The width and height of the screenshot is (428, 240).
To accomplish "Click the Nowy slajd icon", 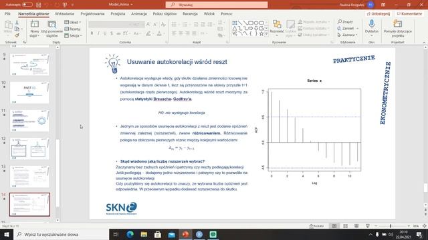I will (34, 25).
